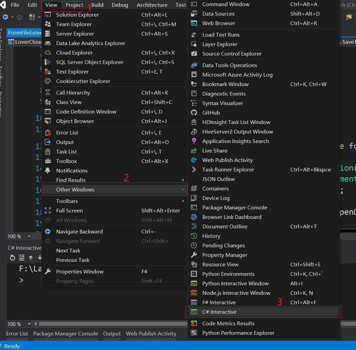356x350 pixels.
Task: Switch to the Package Manager Console tab
Action: 66,334
